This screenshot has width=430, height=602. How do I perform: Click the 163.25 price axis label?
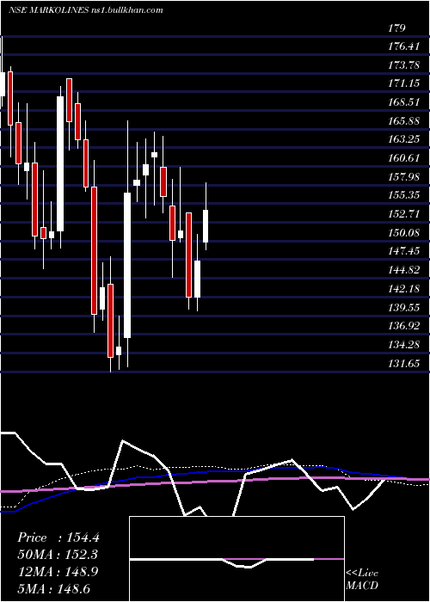pos(404,139)
